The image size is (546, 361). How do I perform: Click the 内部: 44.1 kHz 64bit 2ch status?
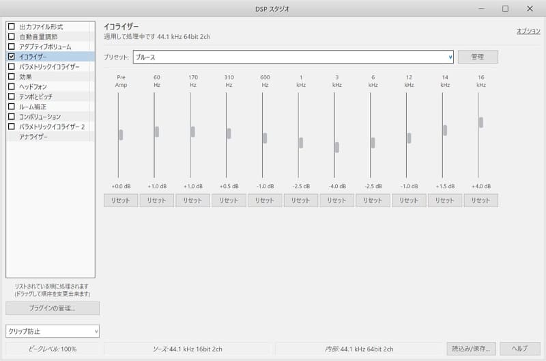point(359,349)
